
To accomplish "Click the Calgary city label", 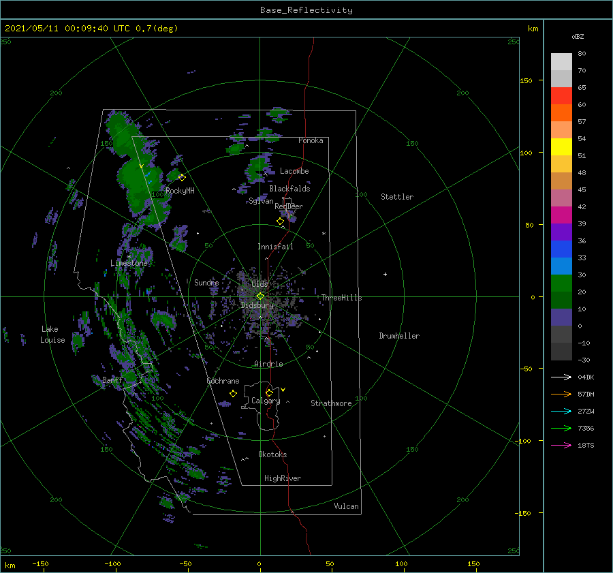I will click(x=266, y=401).
